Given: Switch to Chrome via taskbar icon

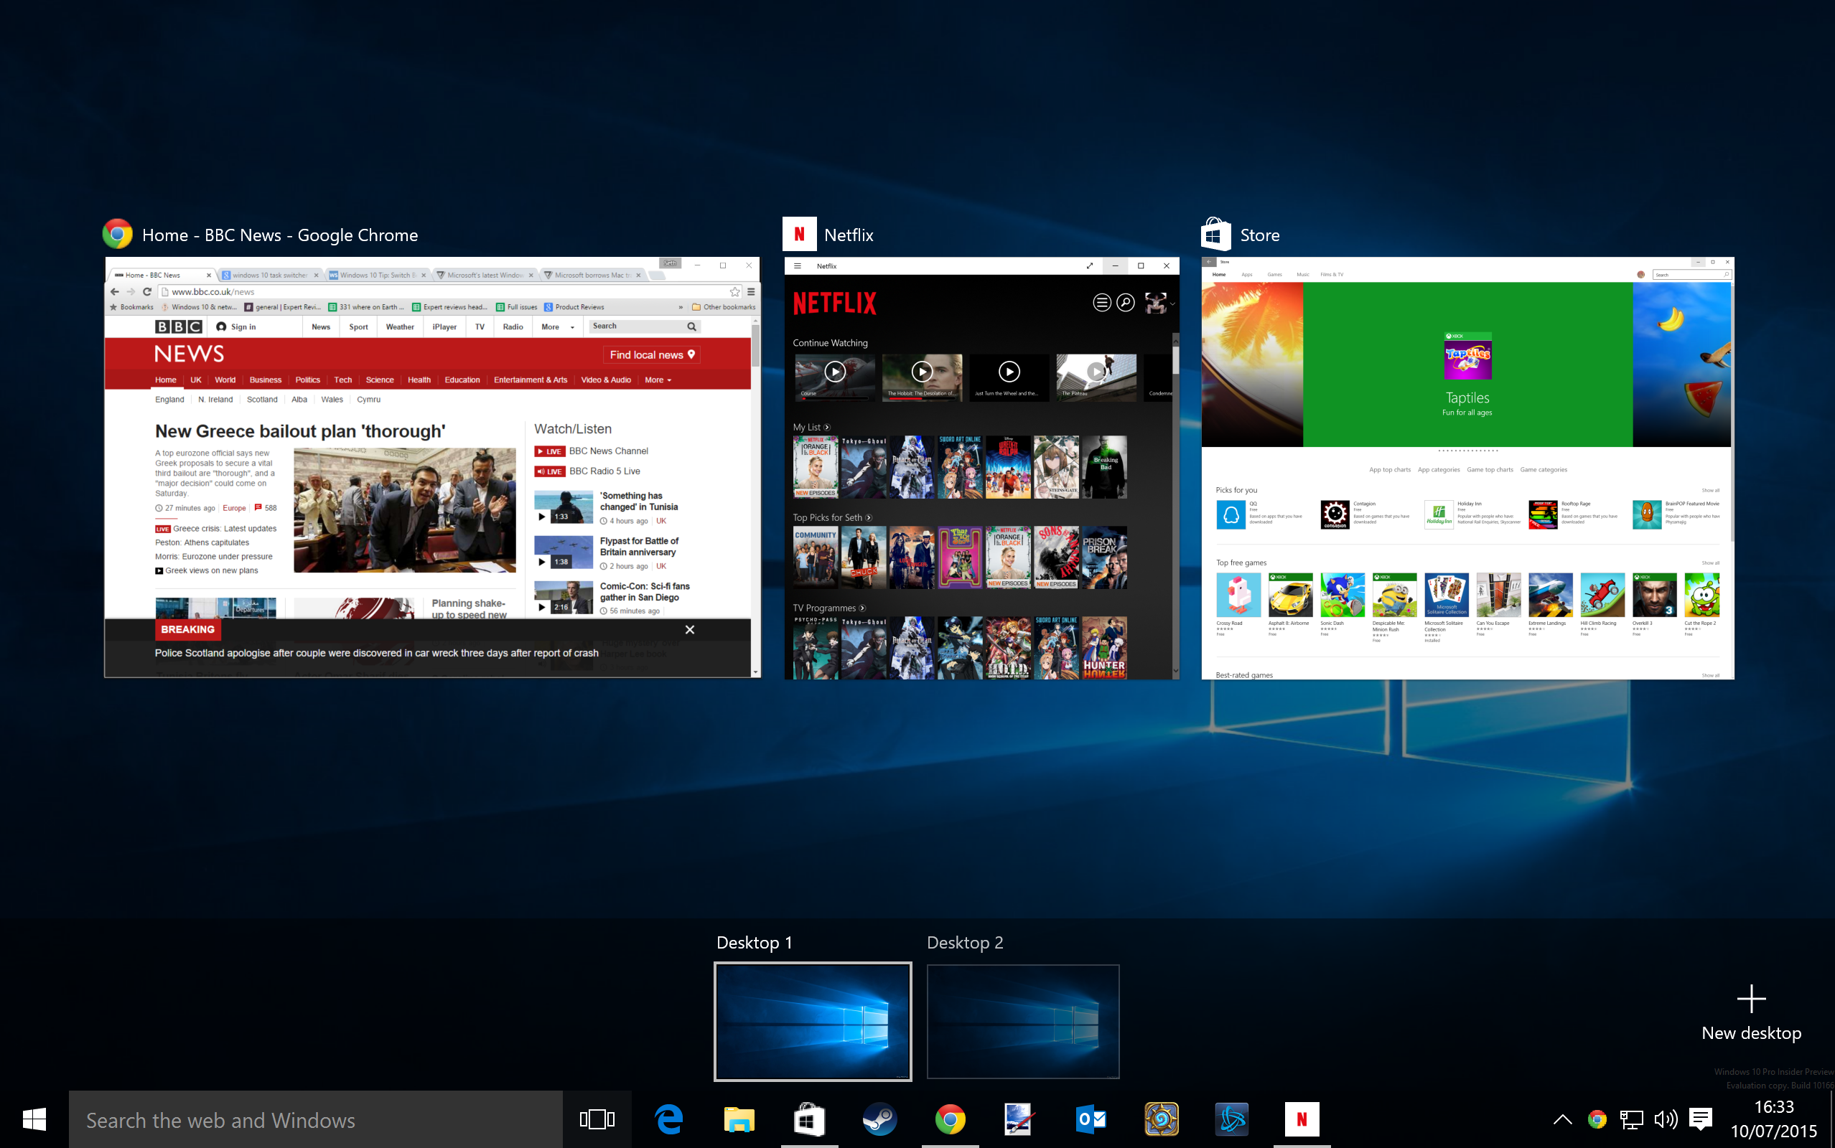Looking at the screenshot, I should (950, 1119).
